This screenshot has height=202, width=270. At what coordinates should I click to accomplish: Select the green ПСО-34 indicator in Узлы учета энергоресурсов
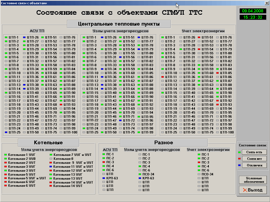(x=140, y=174)
